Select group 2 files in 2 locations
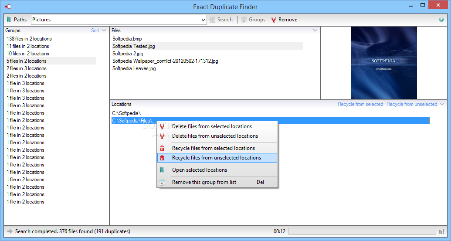 (27, 76)
